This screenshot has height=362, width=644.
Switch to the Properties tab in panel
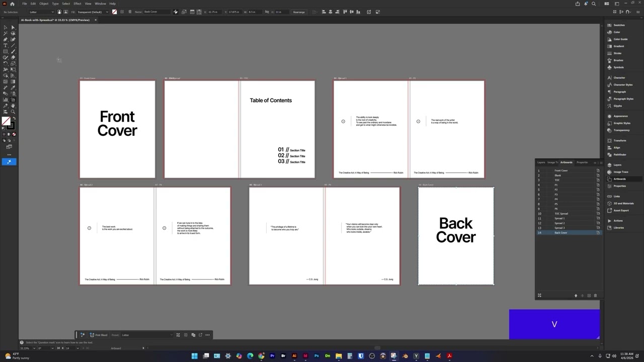pyautogui.click(x=582, y=162)
